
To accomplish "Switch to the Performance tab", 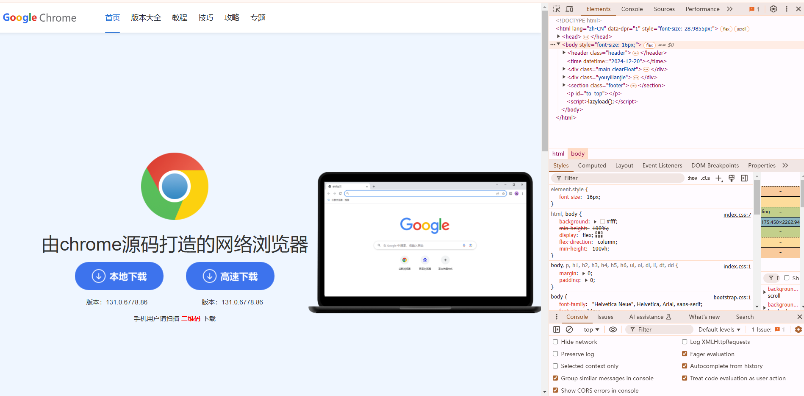I will point(702,9).
